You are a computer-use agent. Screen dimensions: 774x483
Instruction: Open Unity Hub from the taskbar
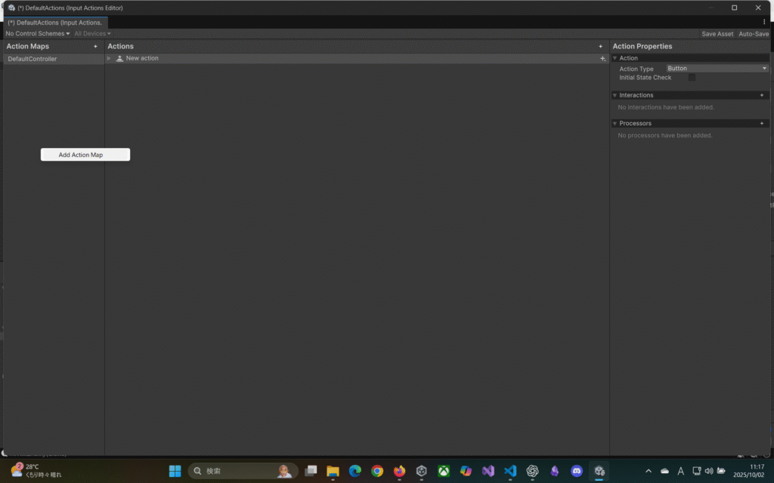pos(422,471)
